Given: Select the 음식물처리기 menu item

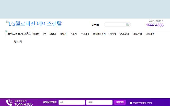Looking at the screenshot, I should click(99, 34).
